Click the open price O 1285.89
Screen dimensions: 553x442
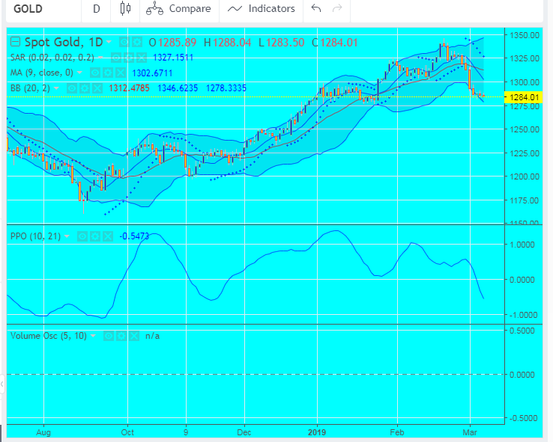[172, 43]
